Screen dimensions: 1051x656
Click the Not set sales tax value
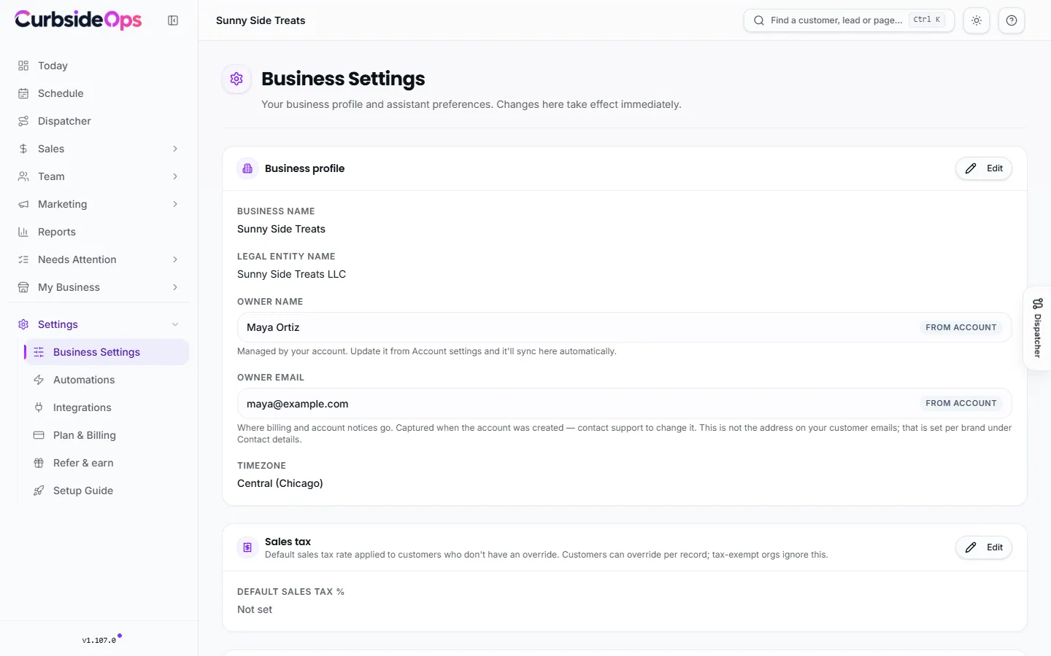click(x=255, y=609)
